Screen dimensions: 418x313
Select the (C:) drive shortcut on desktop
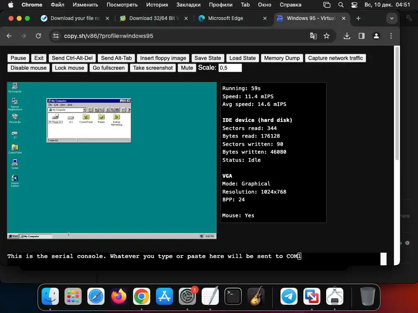[x=15, y=134]
